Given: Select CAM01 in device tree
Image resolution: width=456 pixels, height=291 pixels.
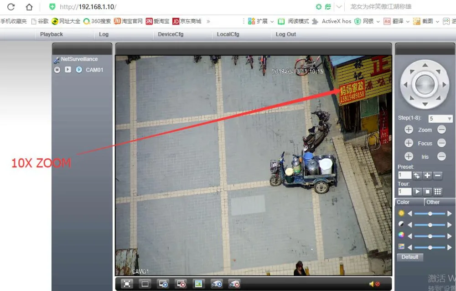Looking at the screenshot, I should pyautogui.click(x=94, y=70).
